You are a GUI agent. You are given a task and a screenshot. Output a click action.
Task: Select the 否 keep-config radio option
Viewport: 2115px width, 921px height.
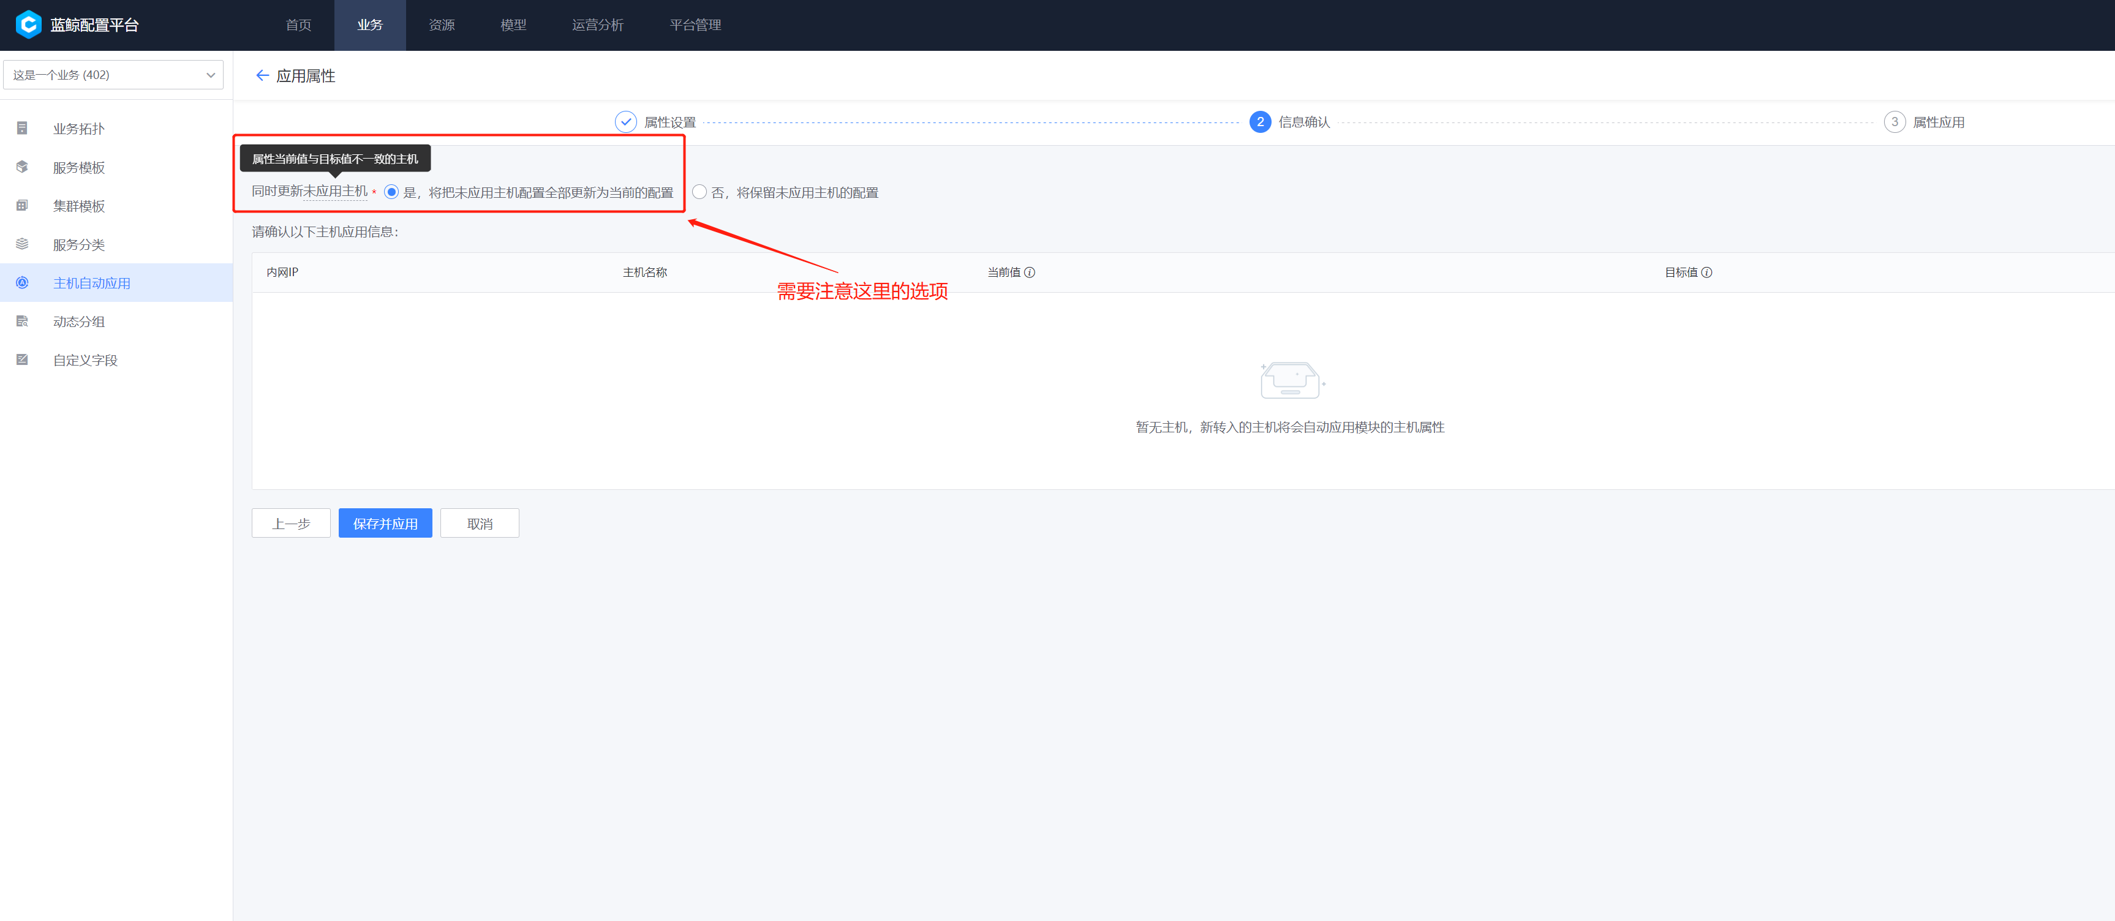pyautogui.click(x=699, y=192)
